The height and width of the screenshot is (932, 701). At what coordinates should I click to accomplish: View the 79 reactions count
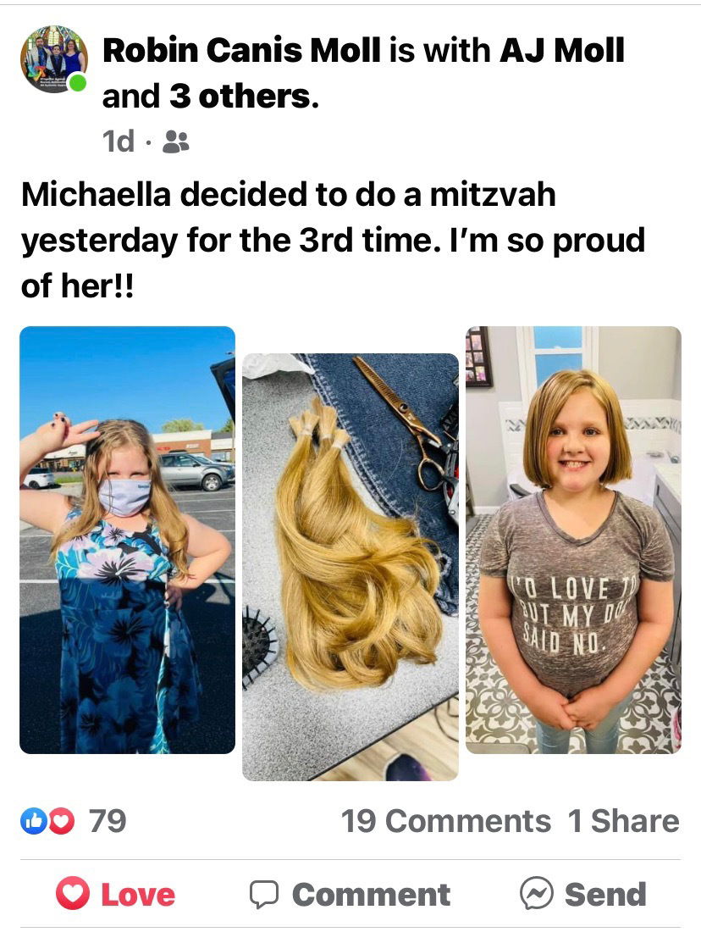tap(108, 822)
